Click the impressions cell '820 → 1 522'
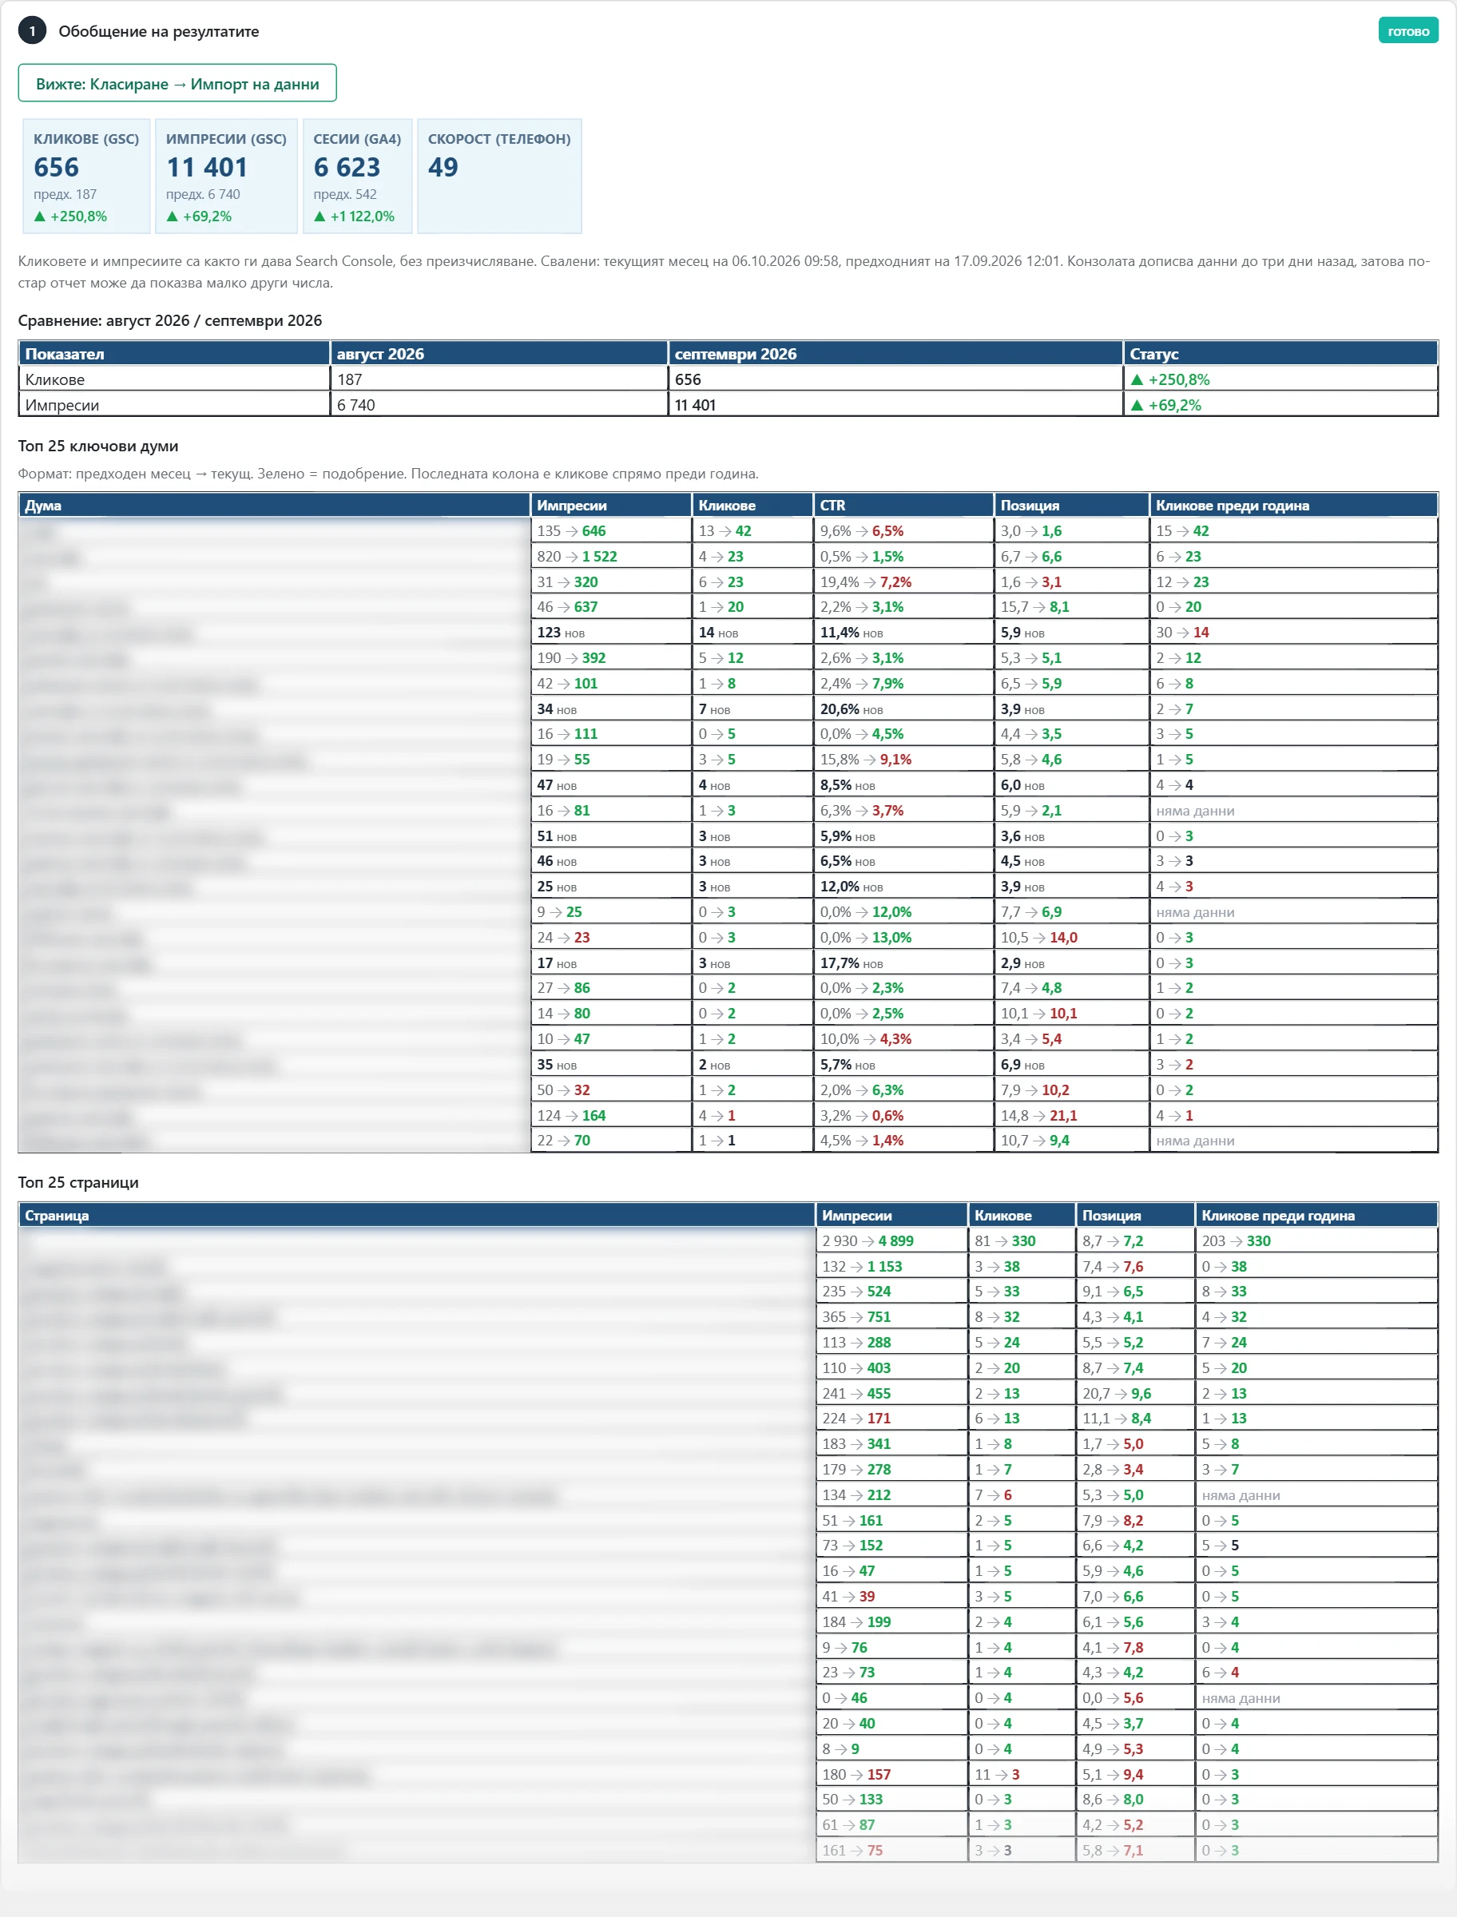Screen dimensions: 1457x1917 coord(610,557)
